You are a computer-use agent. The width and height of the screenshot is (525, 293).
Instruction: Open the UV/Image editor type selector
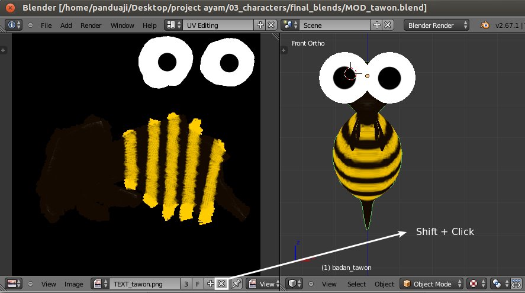(x=14, y=284)
